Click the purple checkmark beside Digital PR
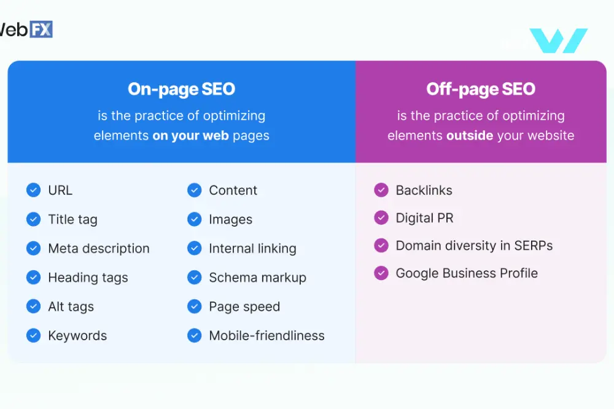Viewport: 614px width, 409px height. tap(381, 217)
